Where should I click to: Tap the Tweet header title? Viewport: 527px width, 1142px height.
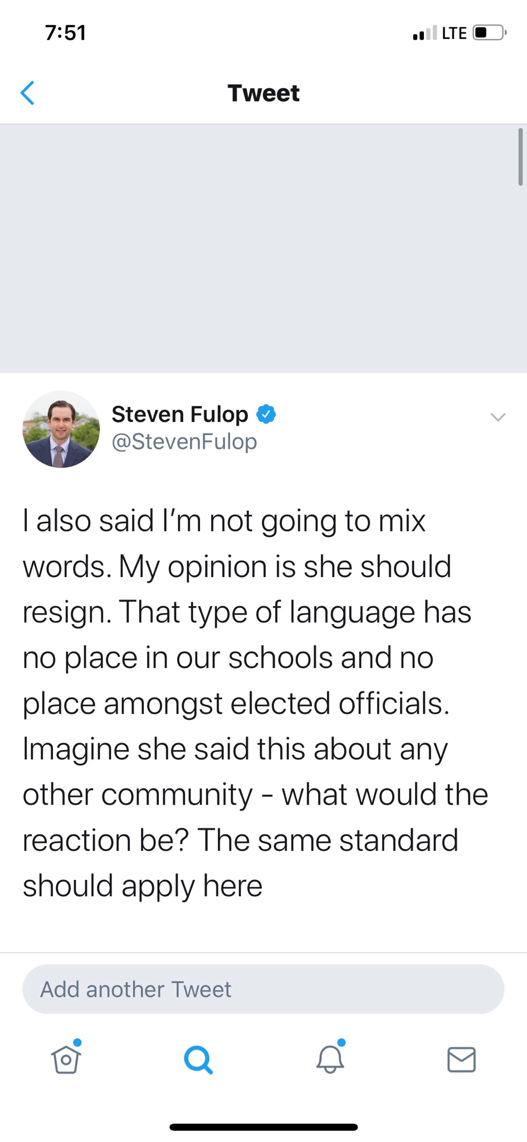pyautogui.click(x=263, y=93)
